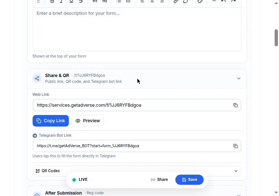
Task: Select 'Public link, QR code' subtitle text
Action: pos(83,82)
